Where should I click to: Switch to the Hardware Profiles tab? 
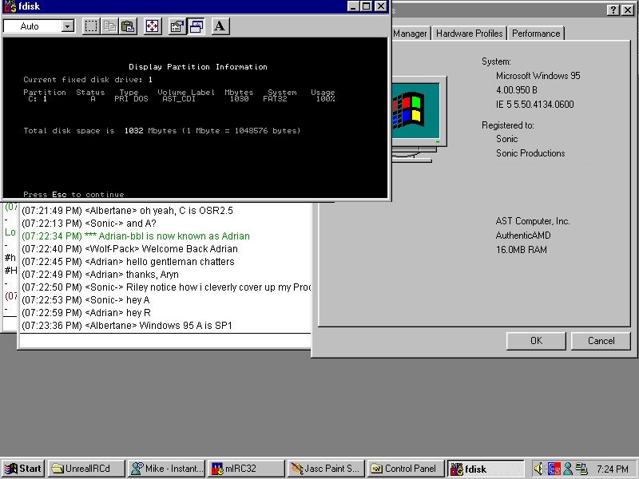pos(469,34)
